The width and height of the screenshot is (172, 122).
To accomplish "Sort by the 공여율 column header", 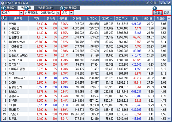I will pos(148,19).
